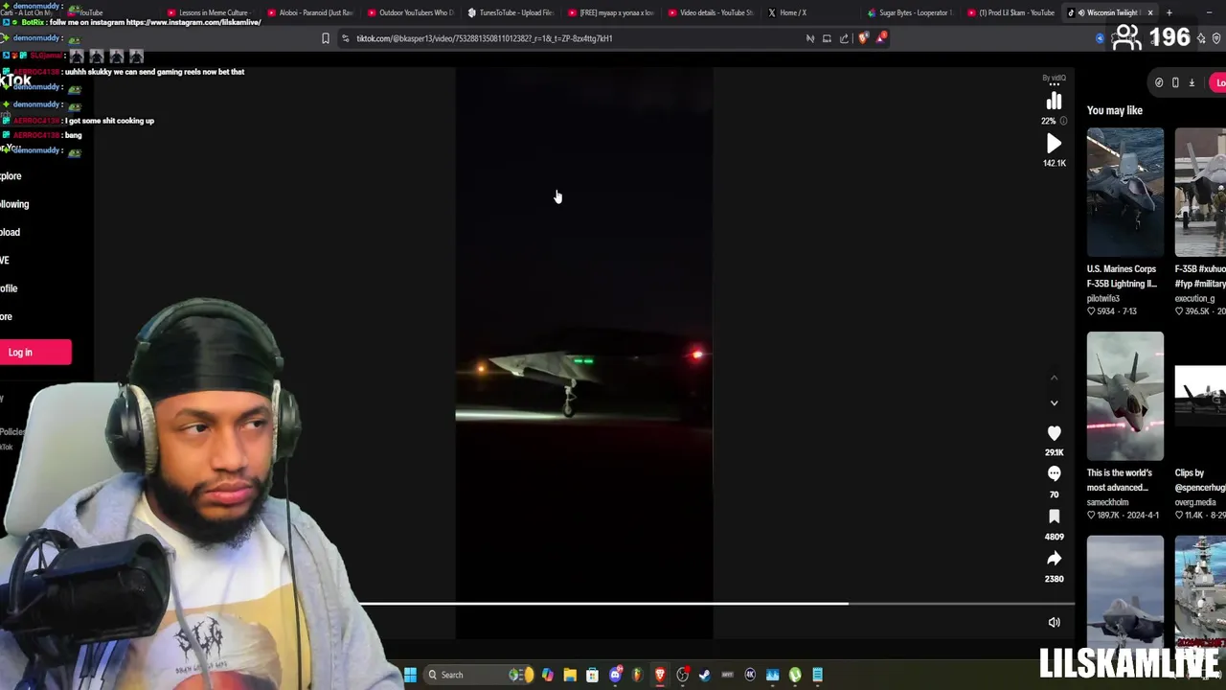Seek using the video progress bar
1226x690 pixels.
[716, 604]
